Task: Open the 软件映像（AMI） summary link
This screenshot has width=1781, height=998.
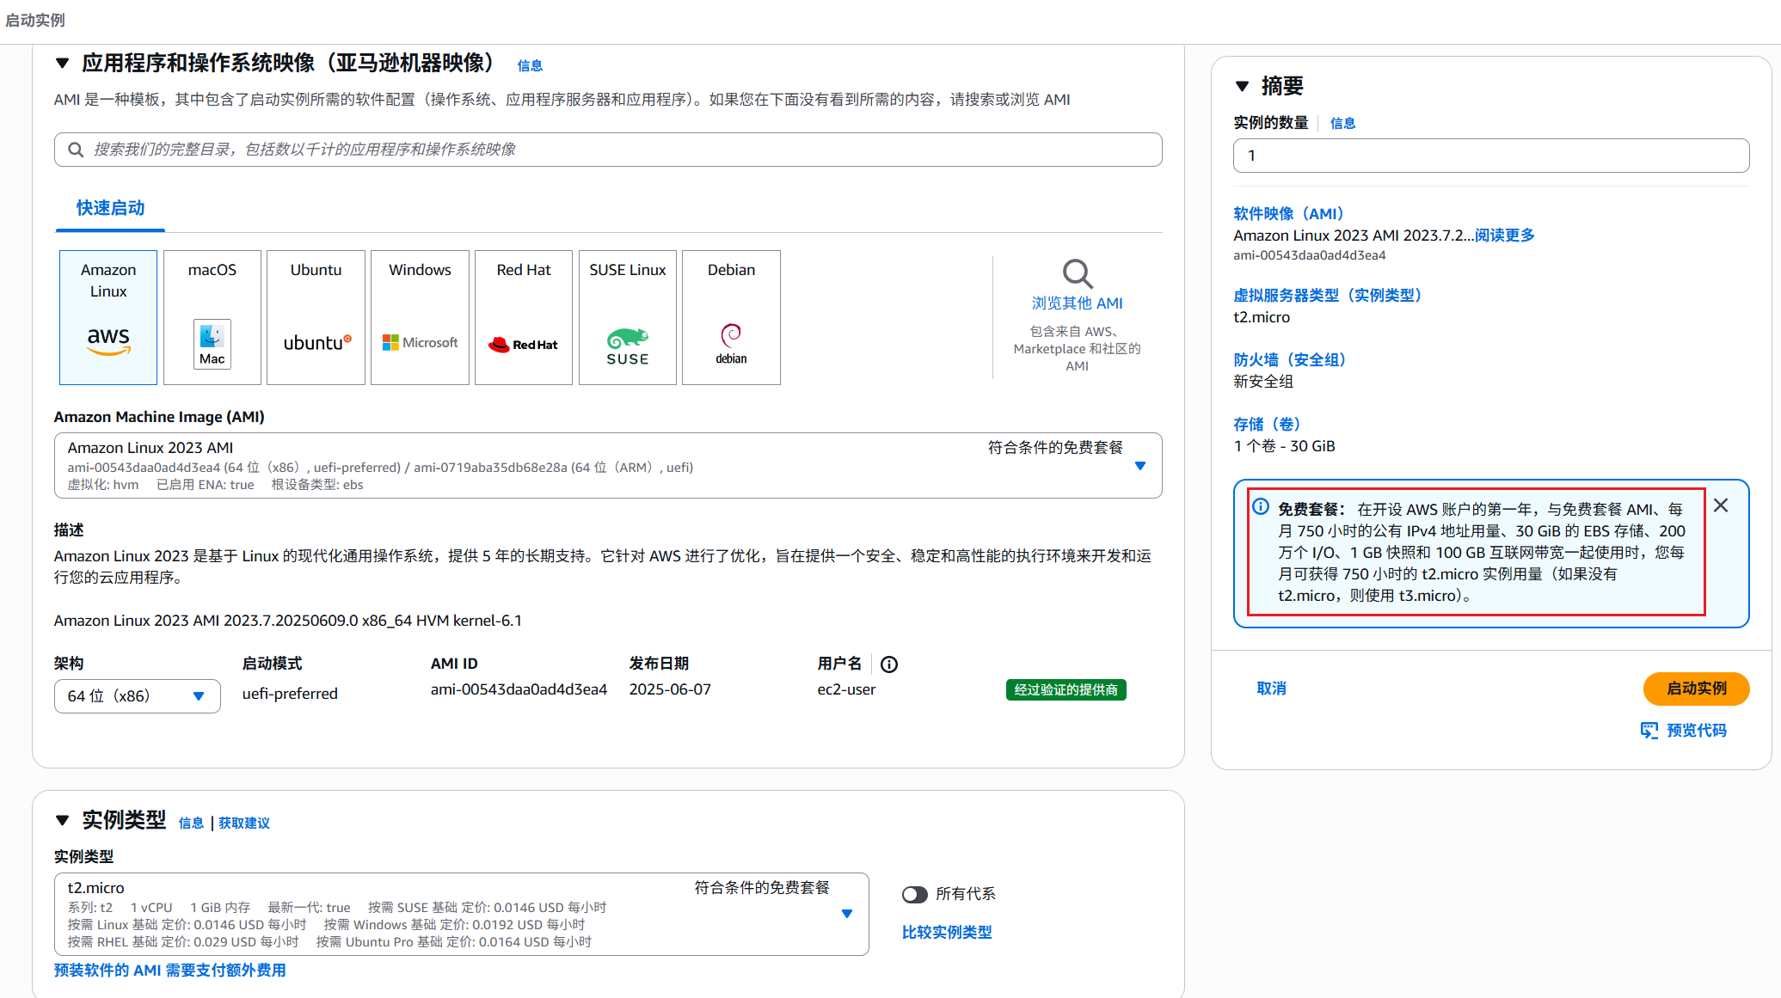Action: point(1288,214)
